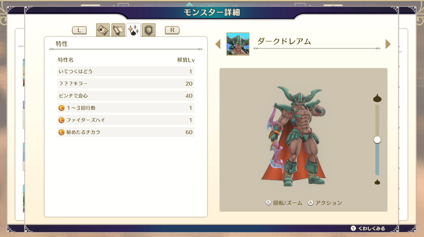Click the Y button くわしくみる prompt
This screenshot has width=424, height=237.
[368, 228]
